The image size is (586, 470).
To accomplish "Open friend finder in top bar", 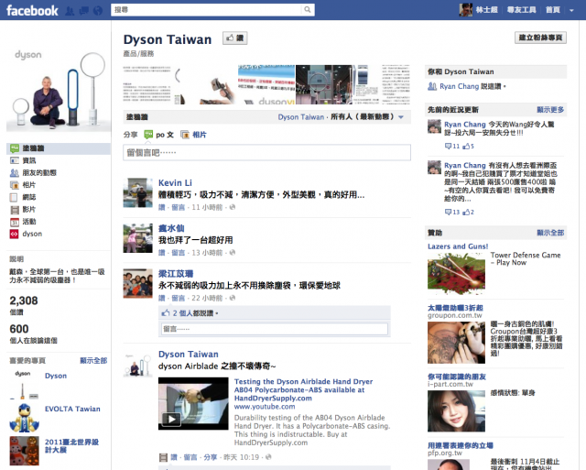I will coord(521,10).
